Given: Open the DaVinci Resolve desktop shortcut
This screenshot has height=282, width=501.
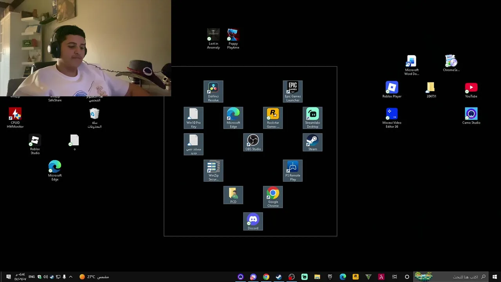Looking at the screenshot, I should pyautogui.click(x=213, y=92).
